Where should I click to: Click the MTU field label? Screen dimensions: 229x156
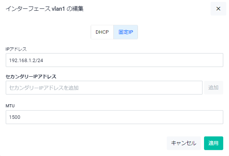click(10, 106)
